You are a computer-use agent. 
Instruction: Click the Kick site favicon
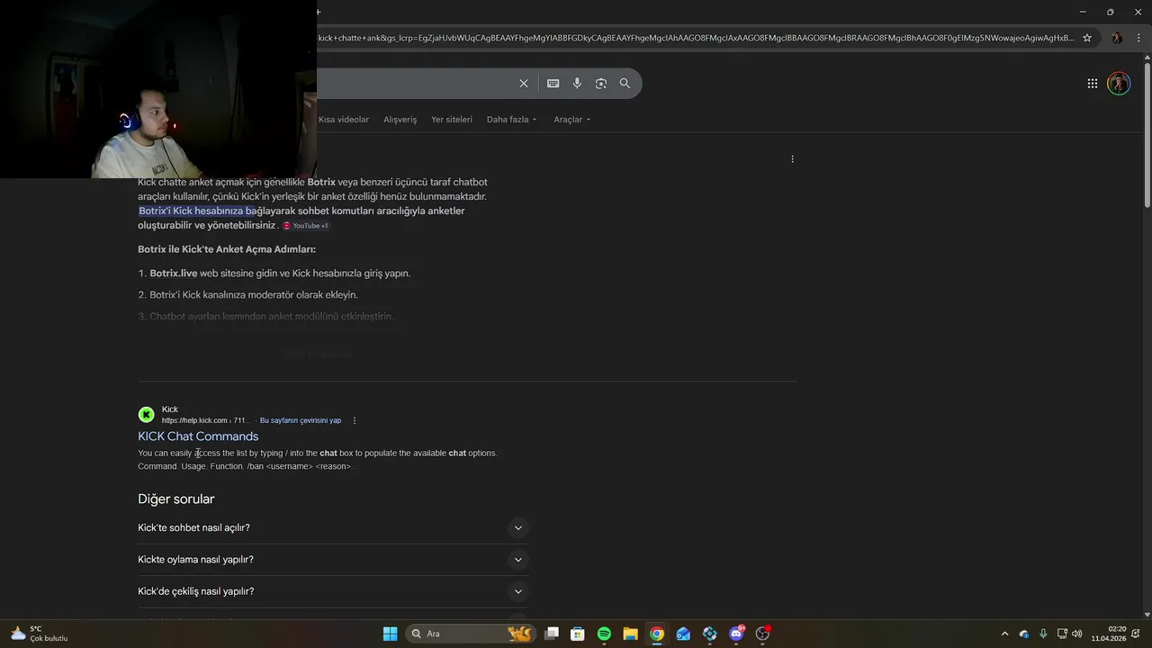(146, 415)
